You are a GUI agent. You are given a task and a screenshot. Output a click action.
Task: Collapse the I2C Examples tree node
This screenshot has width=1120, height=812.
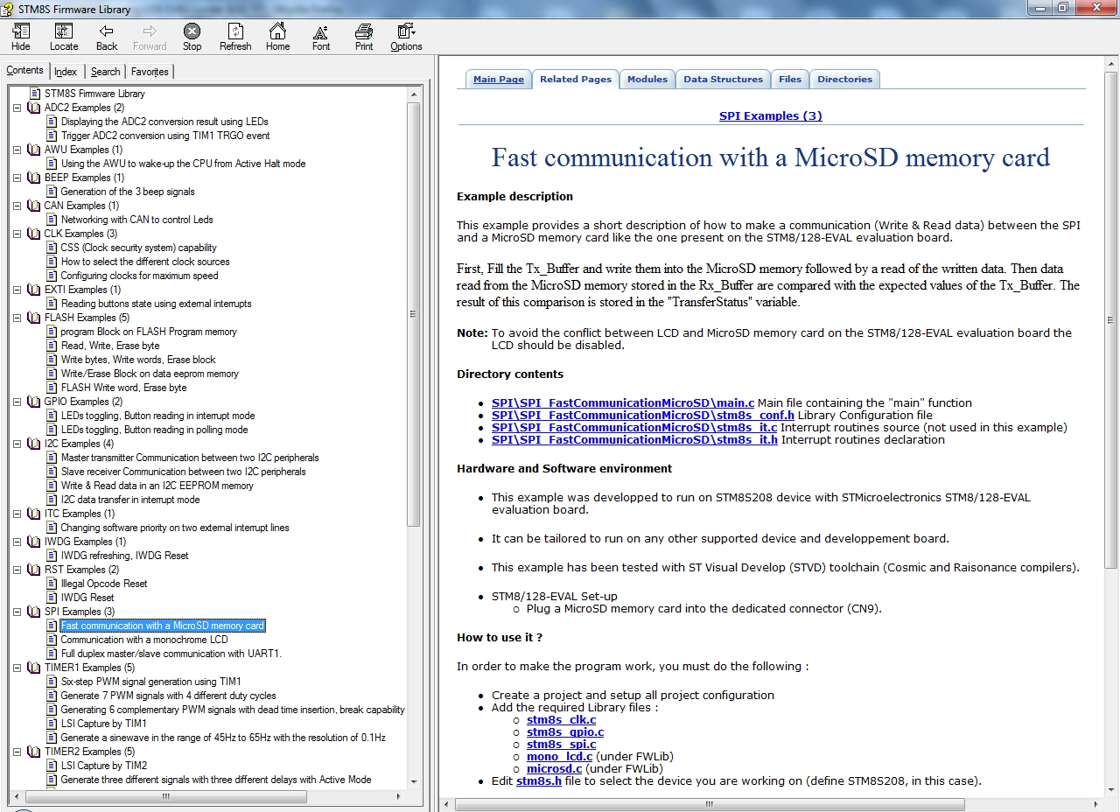[x=17, y=444]
